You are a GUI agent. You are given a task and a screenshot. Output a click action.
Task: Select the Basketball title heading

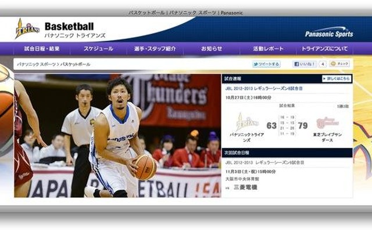coord(69,26)
